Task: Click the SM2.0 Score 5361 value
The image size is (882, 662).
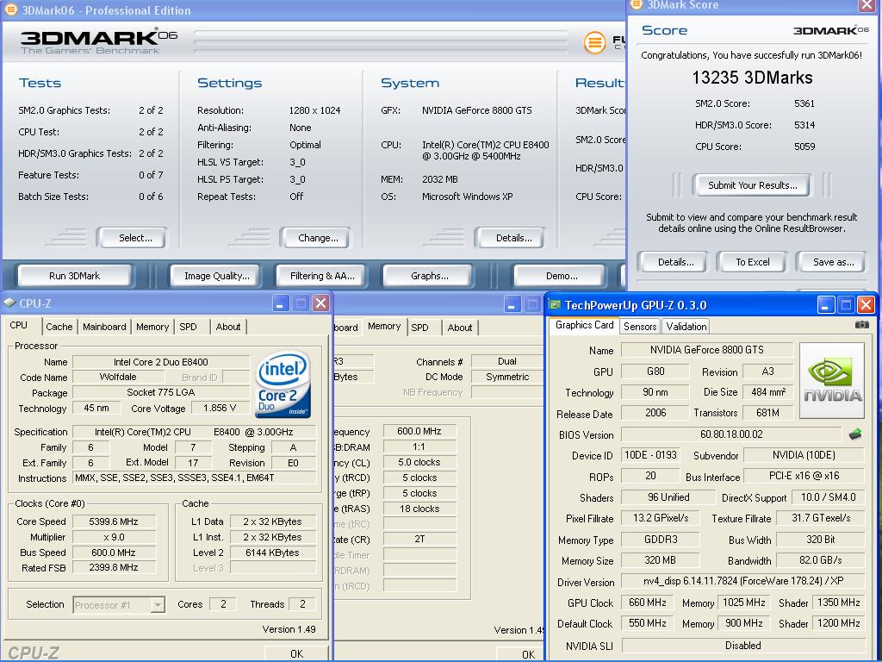Action: click(x=804, y=103)
